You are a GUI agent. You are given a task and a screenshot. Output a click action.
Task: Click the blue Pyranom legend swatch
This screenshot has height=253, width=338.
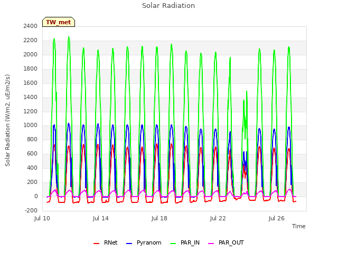pos(129,244)
